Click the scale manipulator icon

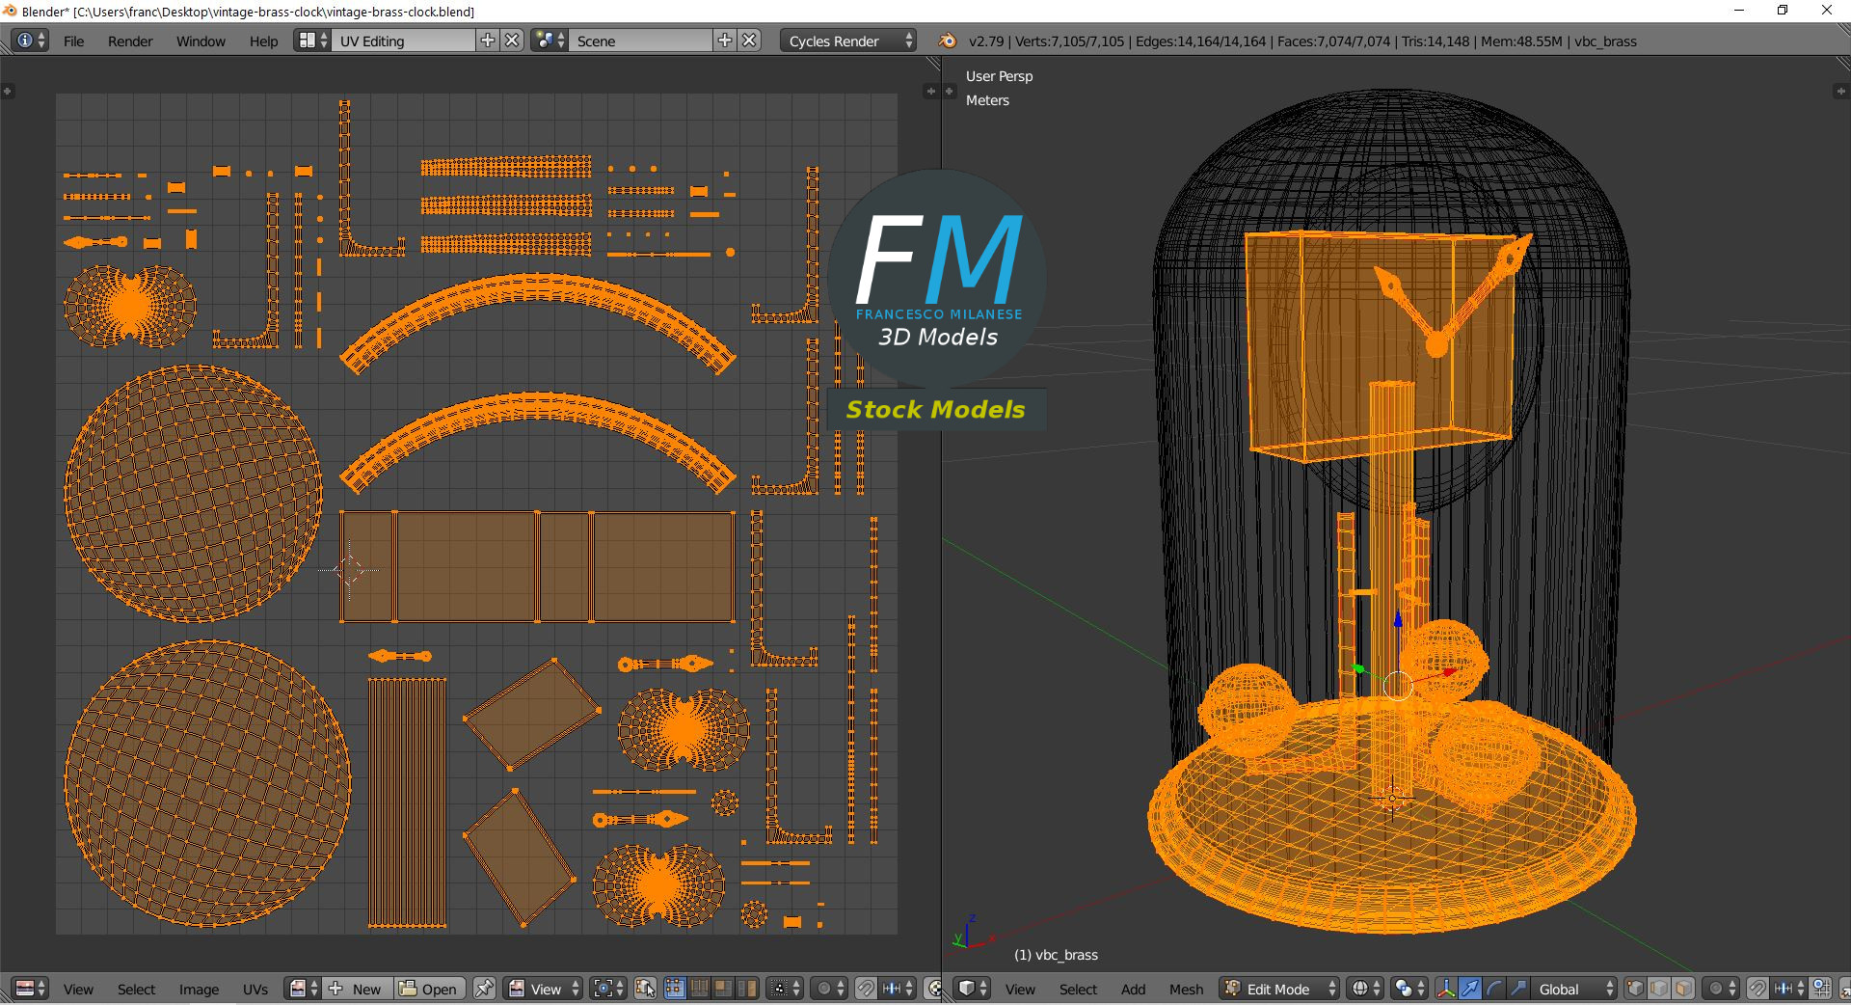click(x=1517, y=989)
